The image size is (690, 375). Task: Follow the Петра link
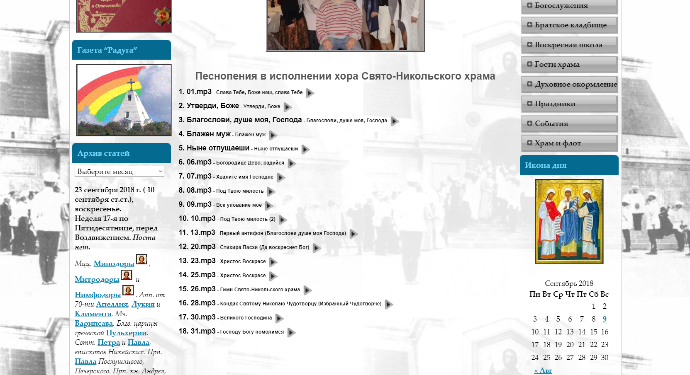click(109, 342)
